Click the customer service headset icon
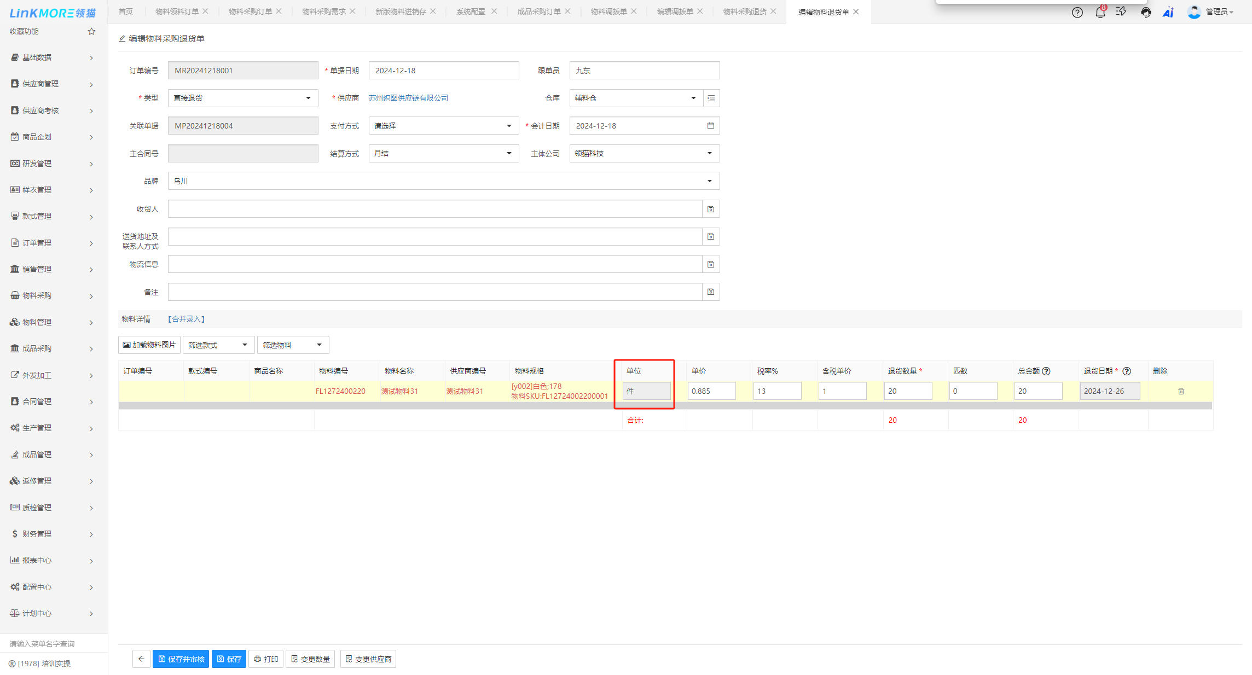This screenshot has height=675, width=1252. (1145, 12)
